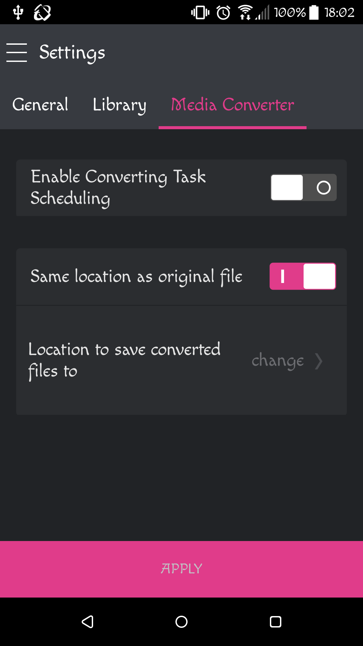Tap the sync app notification icon
This screenshot has width=363, height=646.
(42, 12)
